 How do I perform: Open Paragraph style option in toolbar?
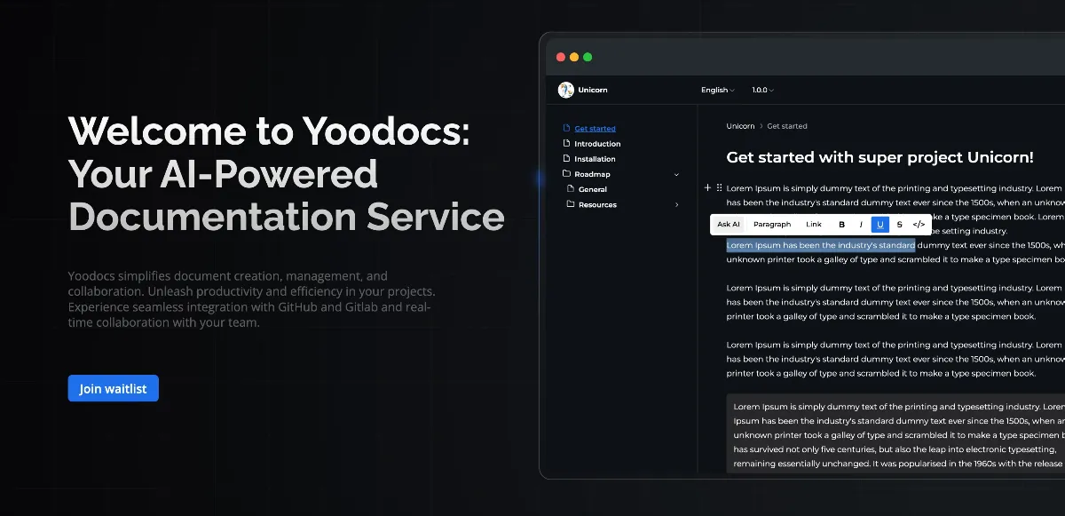pos(772,225)
